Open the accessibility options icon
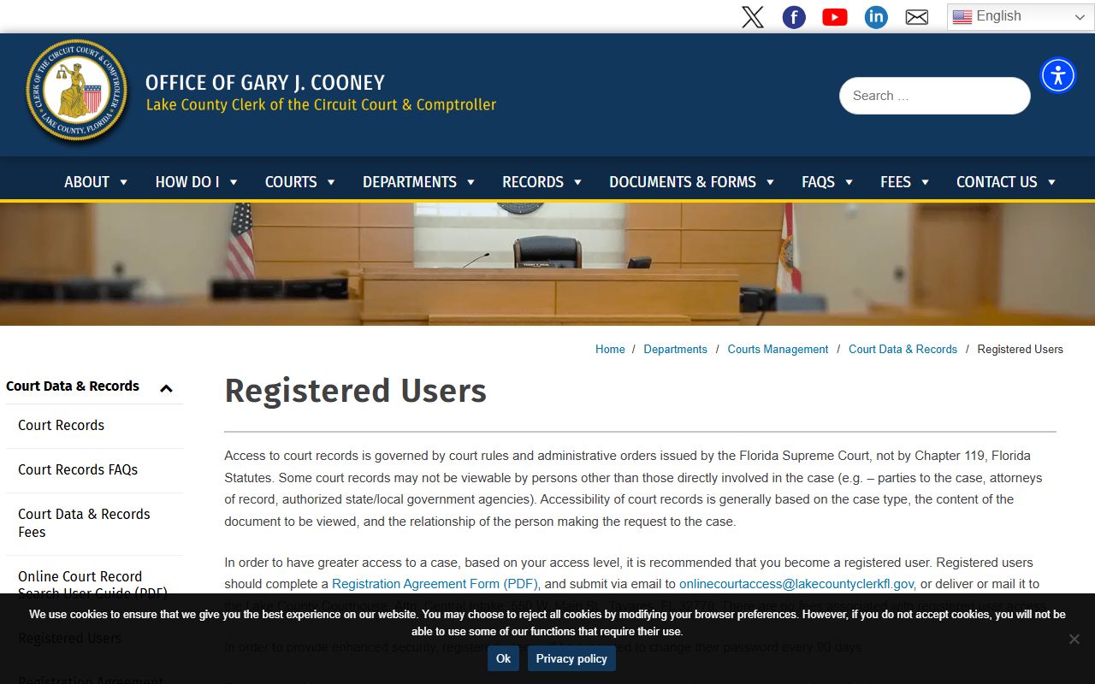This screenshot has width=1095, height=684. pyautogui.click(x=1058, y=75)
